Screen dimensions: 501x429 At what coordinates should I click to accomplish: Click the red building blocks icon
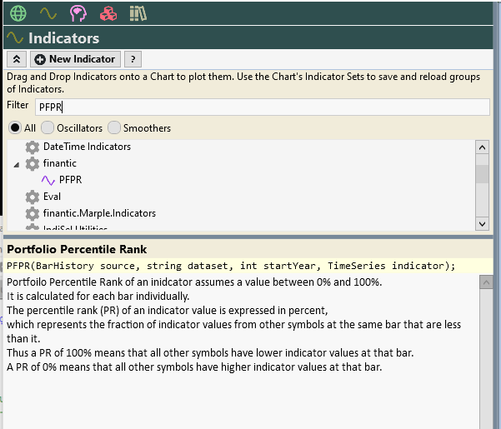click(x=108, y=13)
